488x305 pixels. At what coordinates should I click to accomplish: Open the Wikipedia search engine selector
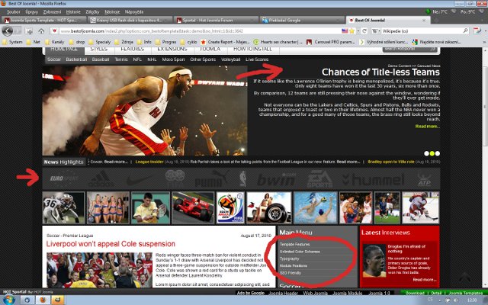click(x=376, y=30)
